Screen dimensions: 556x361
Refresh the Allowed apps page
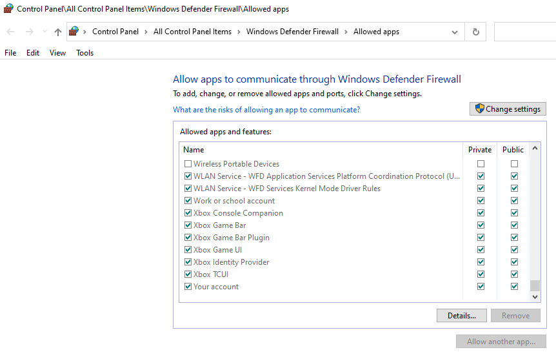pyautogui.click(x=476, y=32)
